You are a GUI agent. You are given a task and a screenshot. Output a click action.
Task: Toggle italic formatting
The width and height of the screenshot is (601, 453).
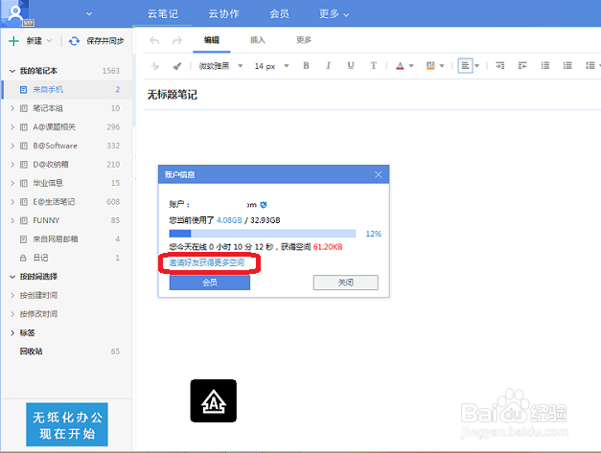pyautogui.click(x=328, y=66)
